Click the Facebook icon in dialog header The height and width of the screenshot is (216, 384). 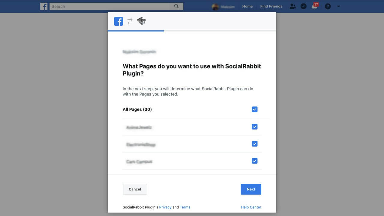pyautogui.click(x=118, y=21)
